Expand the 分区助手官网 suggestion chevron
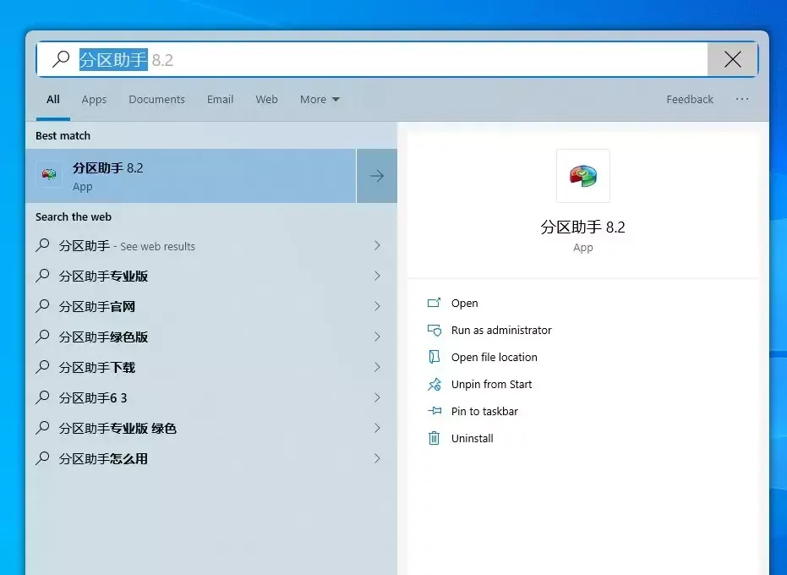The width and height of the screenshot is (787, 575). [377, 306]
